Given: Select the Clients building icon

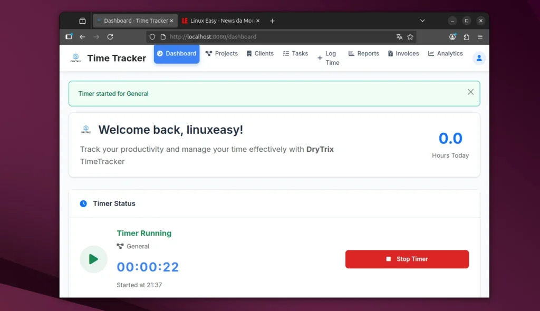Looking at the screenshot, I should tap(248, 53).
